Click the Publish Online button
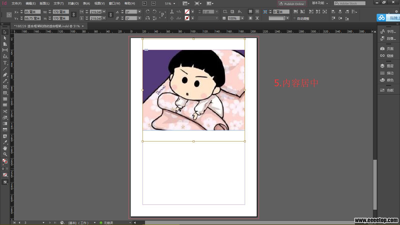This screenshot has height=225, width=400. click(292, 3)
